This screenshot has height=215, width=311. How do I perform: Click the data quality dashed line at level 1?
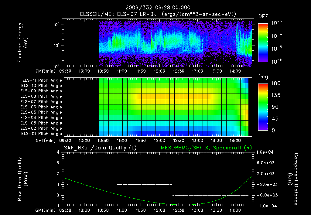tap(145, 184)
